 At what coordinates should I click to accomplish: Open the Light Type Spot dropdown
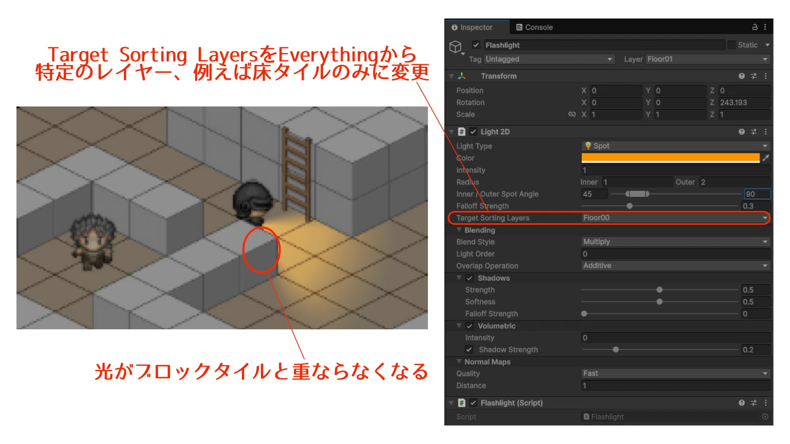tap(676, 146)
